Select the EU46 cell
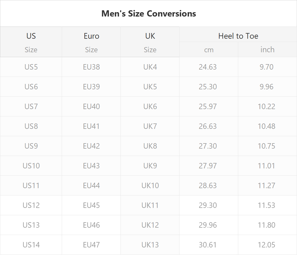 click(x=91, y=225)
